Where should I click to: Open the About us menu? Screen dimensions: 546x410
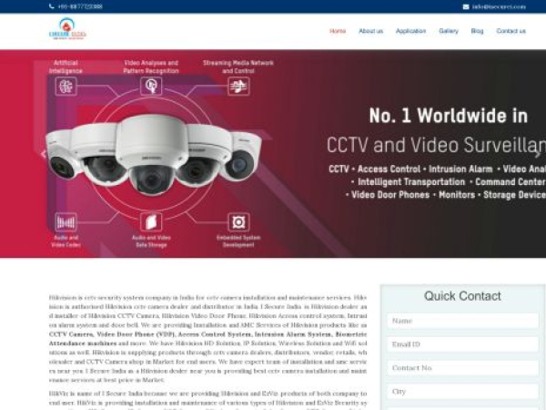pyautogui.click(x=370, y=31)
